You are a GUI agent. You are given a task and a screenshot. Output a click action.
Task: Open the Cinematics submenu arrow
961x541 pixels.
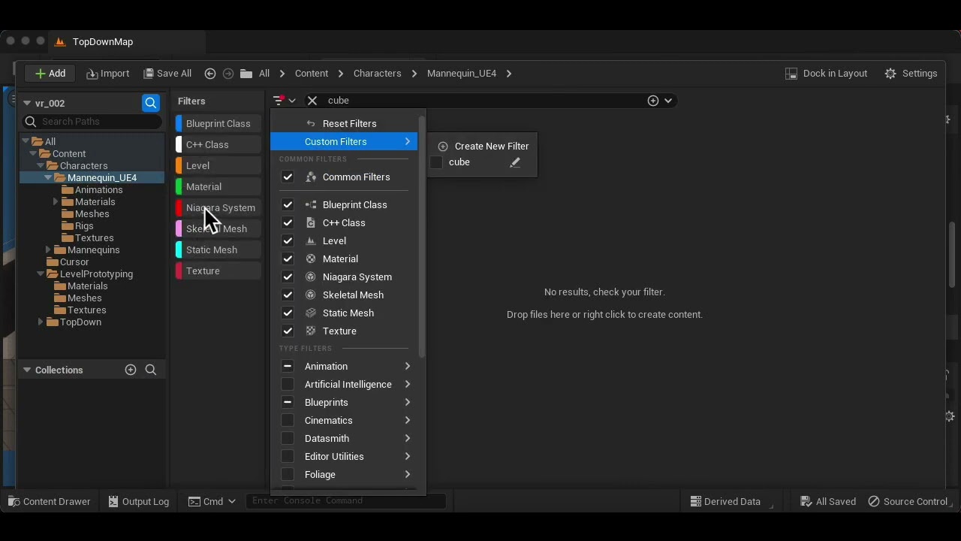[408, 420]
